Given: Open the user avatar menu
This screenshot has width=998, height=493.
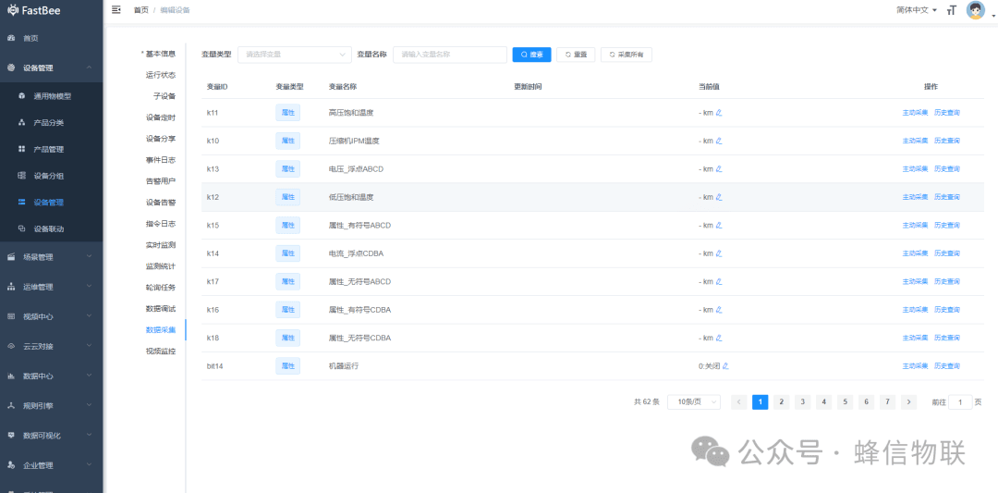Looking at the screenshot, I should point(975,10).
